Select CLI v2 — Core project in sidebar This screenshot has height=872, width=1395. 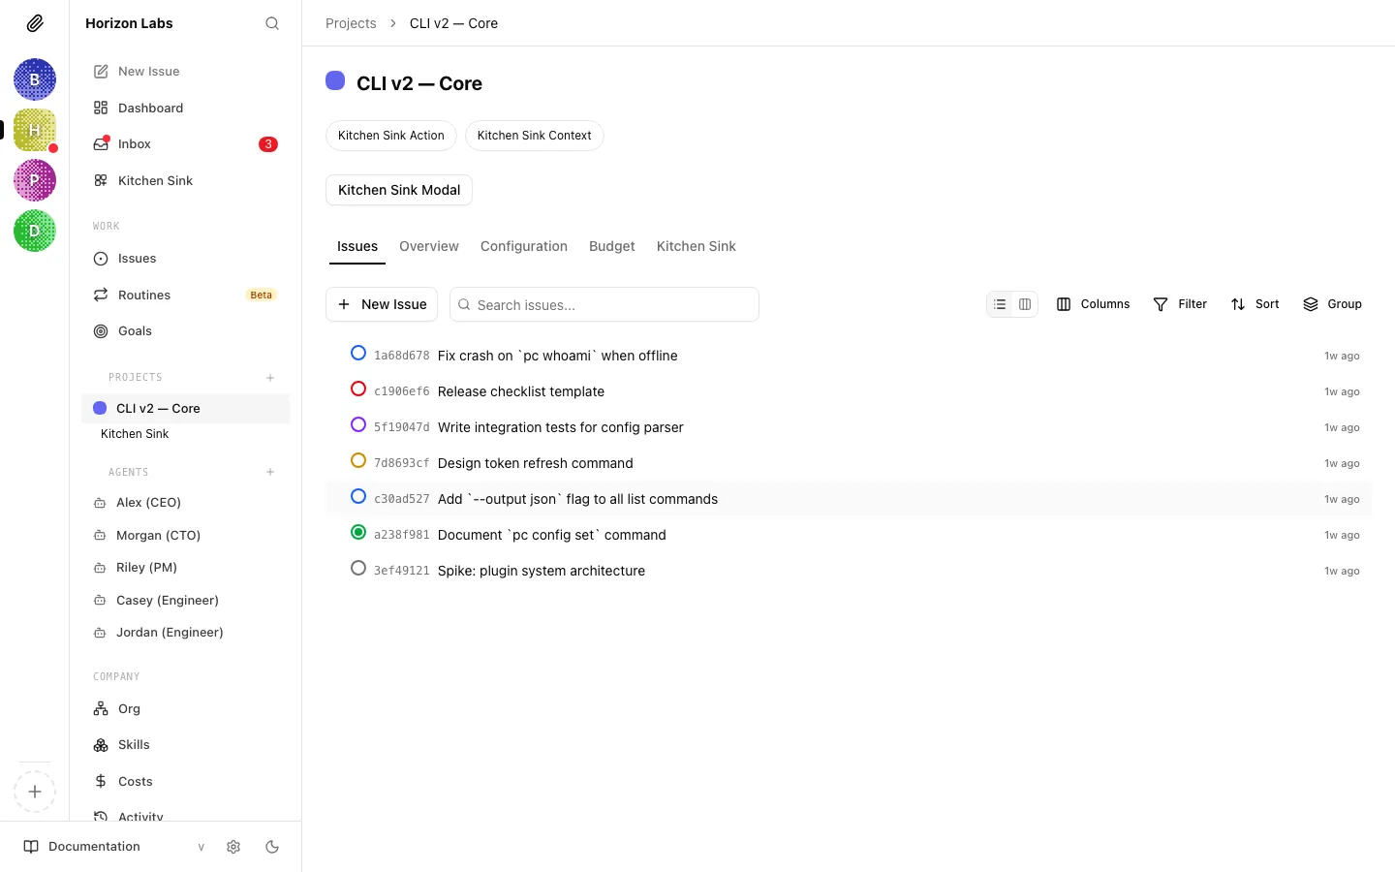(x=185, y=409)
